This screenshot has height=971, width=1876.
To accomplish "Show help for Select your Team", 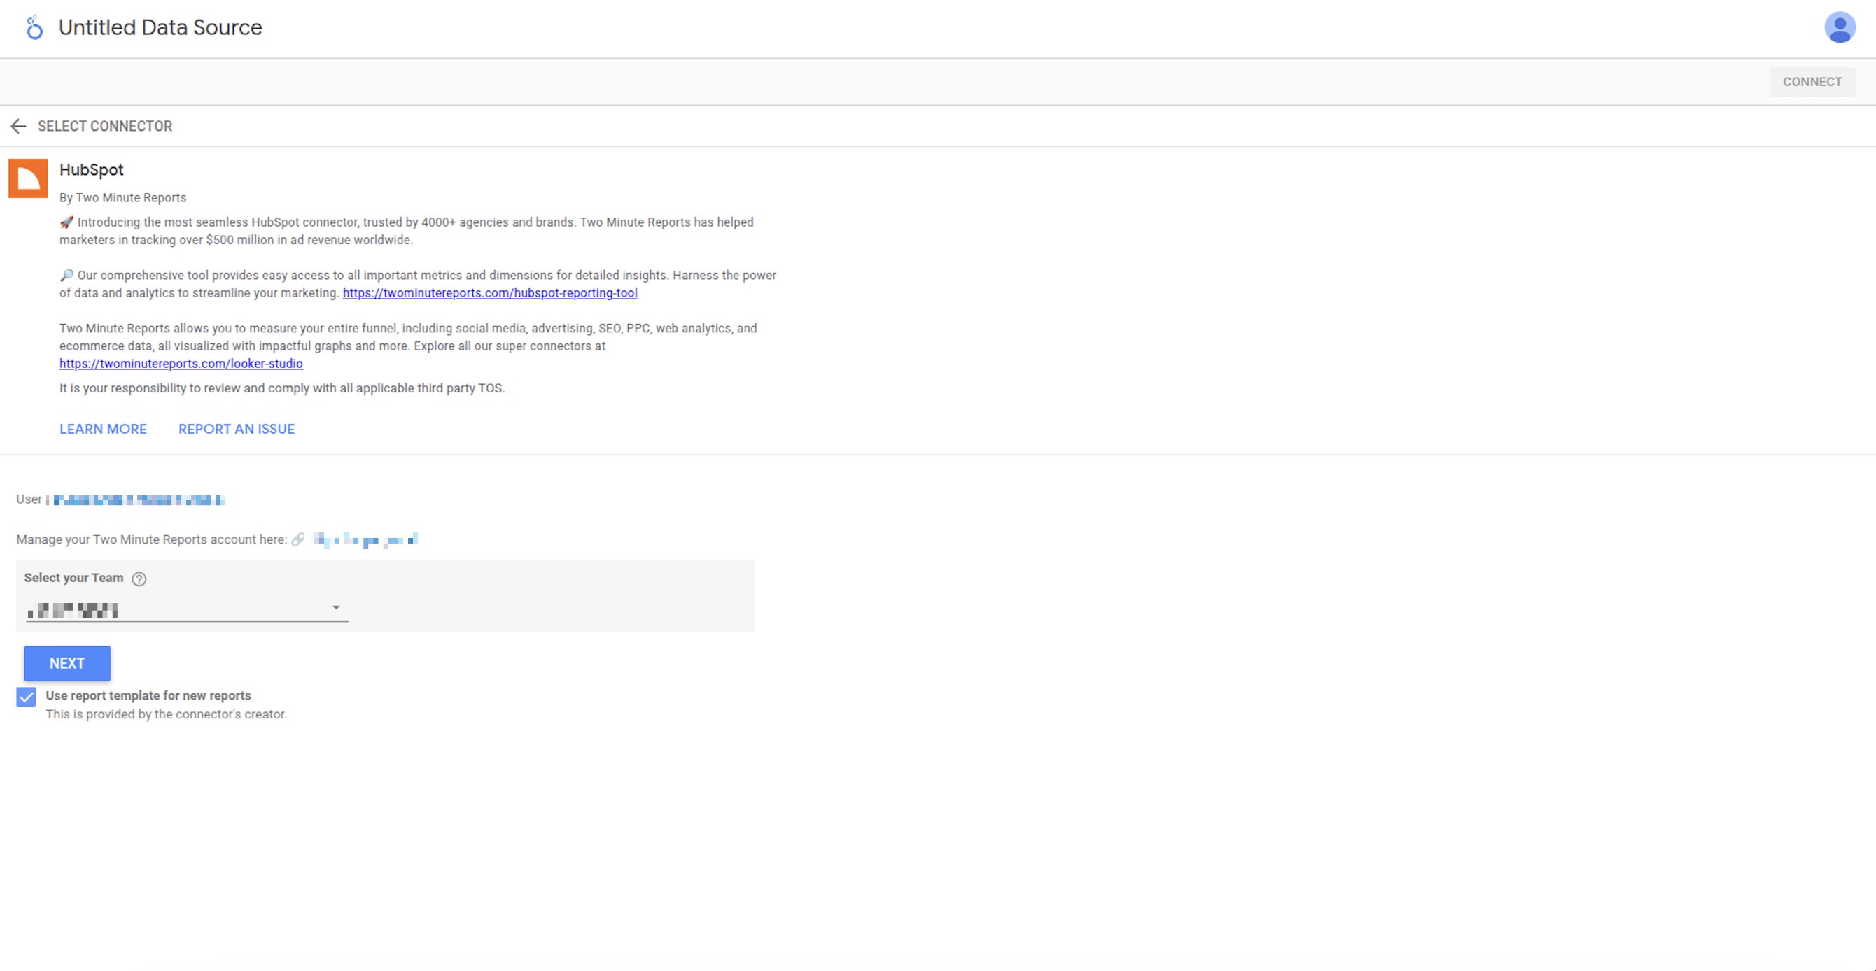I will pyautogui.click(x=139, y=579).
